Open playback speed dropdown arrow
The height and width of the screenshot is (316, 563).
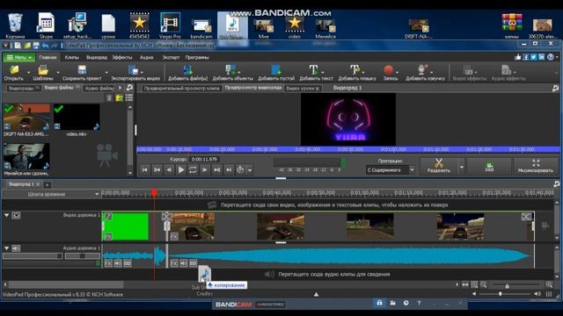click(250, 170)
